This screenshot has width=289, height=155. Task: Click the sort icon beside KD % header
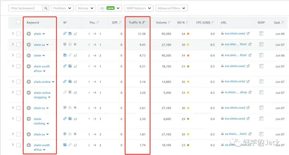tap(187, 22)
